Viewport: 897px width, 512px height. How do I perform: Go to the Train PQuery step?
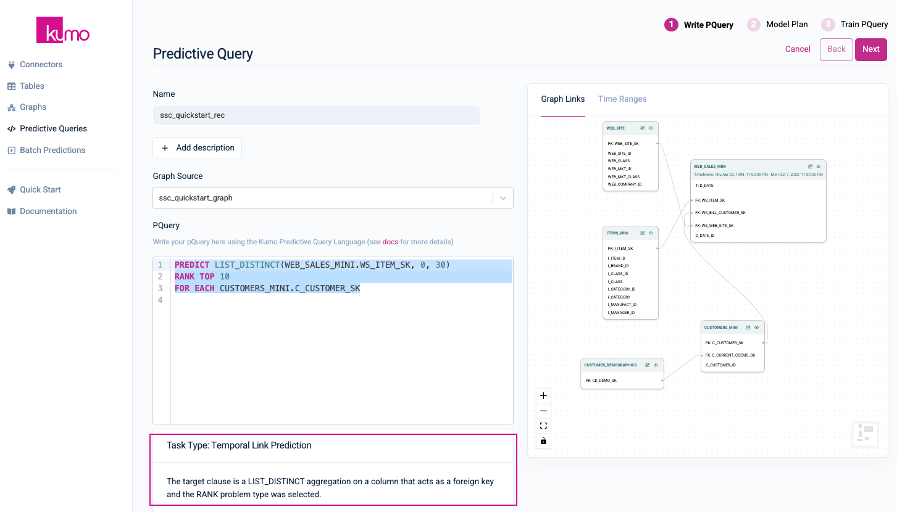coord(855,25)
